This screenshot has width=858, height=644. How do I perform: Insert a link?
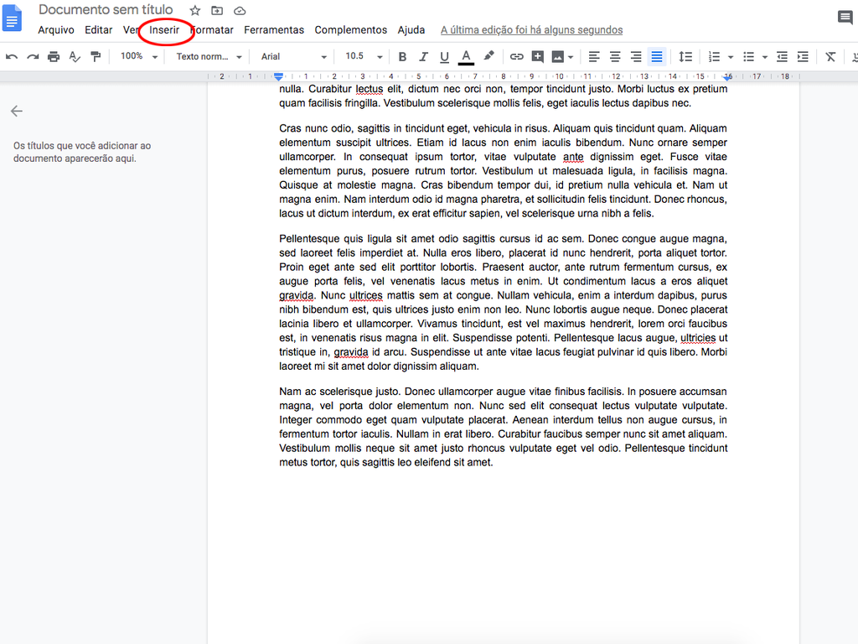516,56
